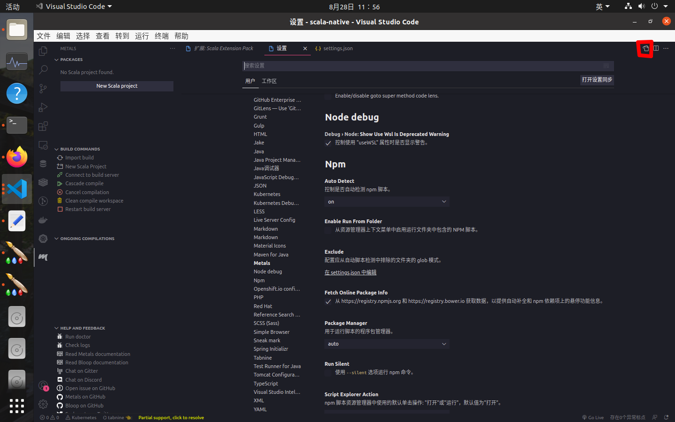Open 在 settings.json 中编辑 link for Exclude
The width and height of the screenshot is (675, 422).
tap(350, 272)
